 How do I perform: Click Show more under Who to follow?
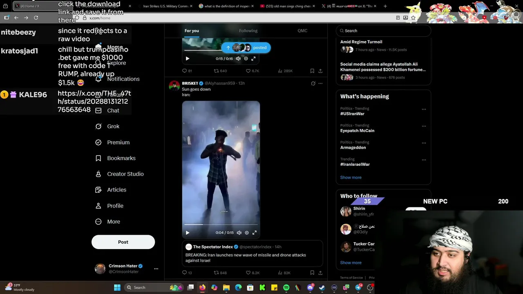351,263
